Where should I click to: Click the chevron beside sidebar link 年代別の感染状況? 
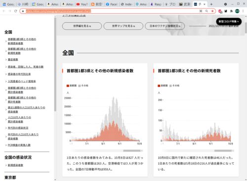pyautogui.click(x=6, y=128)
